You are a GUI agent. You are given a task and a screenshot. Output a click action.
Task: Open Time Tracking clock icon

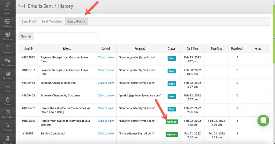(8, 112)
